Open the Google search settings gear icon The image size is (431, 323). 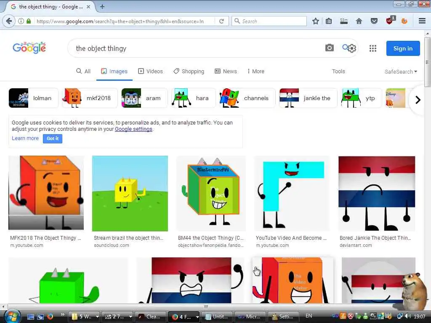352,49
